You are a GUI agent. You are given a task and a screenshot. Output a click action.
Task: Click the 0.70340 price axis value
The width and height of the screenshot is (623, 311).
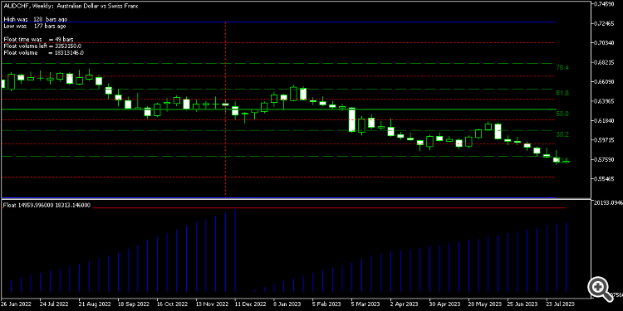click(x=603, y=43)
